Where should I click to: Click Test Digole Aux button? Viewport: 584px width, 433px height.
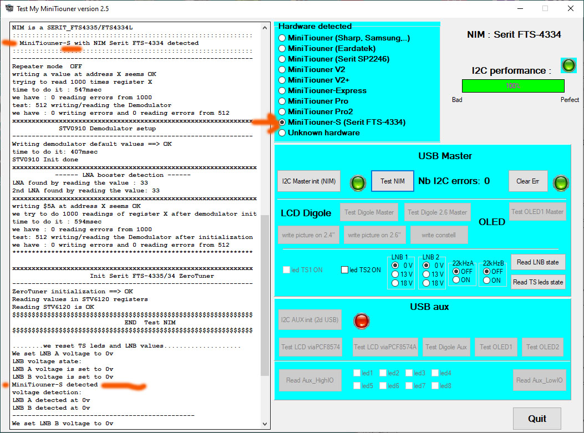point(446,347)
